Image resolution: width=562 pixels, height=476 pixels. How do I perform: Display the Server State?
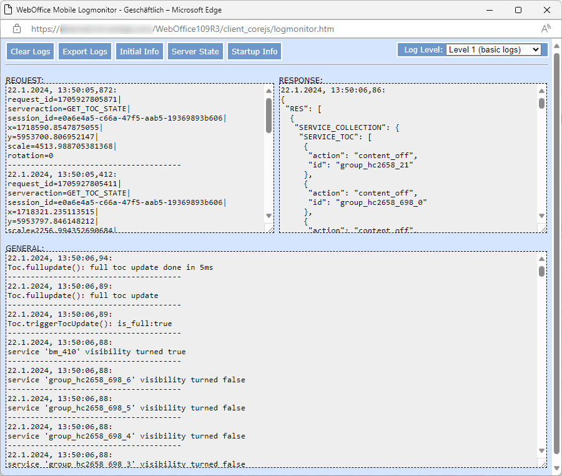tap(195, 51)
